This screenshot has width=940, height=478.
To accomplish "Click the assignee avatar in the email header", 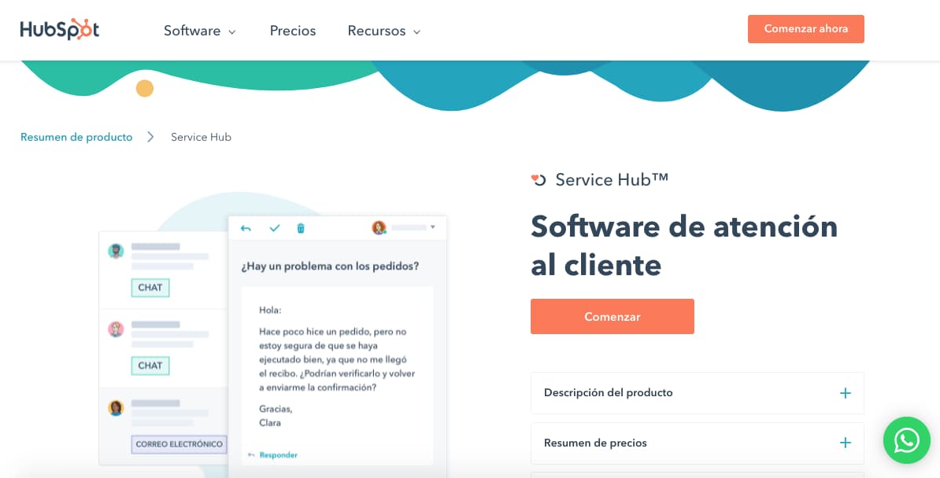I will tap(380, 227).
